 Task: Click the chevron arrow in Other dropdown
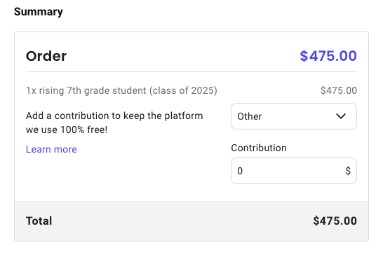coord(341,116)
